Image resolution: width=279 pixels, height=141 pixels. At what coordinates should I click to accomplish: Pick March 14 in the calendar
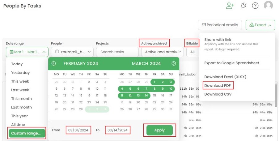[146, 96]
